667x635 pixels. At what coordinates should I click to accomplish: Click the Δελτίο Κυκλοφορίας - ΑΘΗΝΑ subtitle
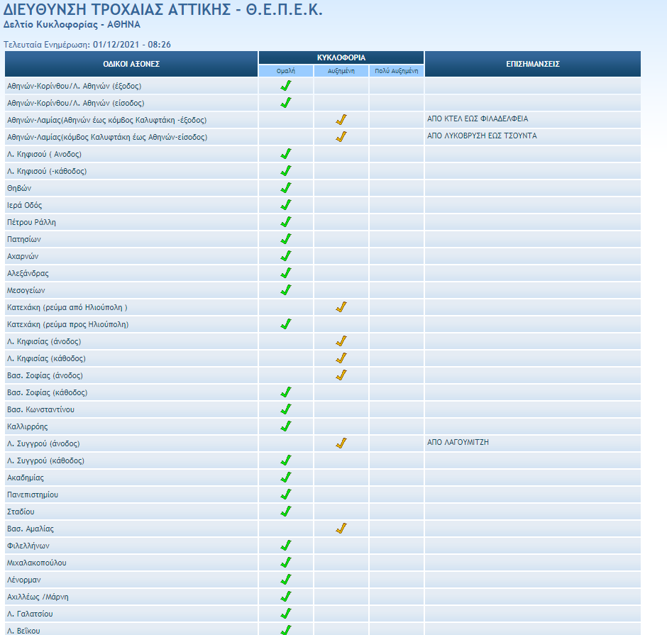[x=72, y=24]
